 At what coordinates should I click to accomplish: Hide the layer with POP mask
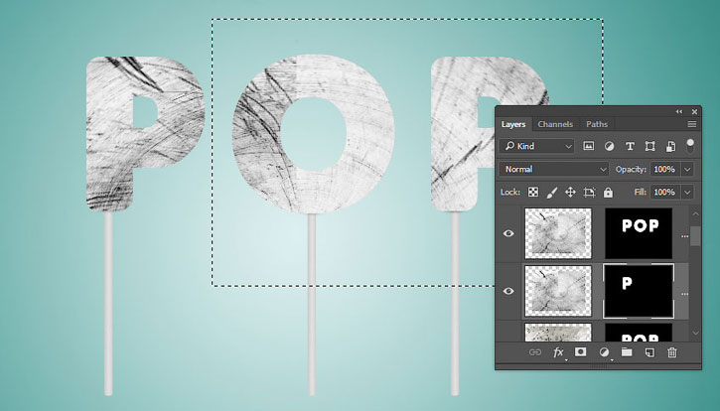coord(508,233)
